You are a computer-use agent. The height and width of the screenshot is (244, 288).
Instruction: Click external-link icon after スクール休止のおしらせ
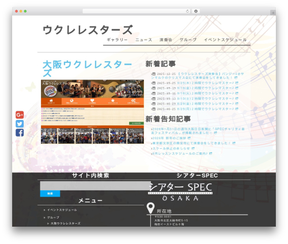pyautogui.click(x=193, y=148)
